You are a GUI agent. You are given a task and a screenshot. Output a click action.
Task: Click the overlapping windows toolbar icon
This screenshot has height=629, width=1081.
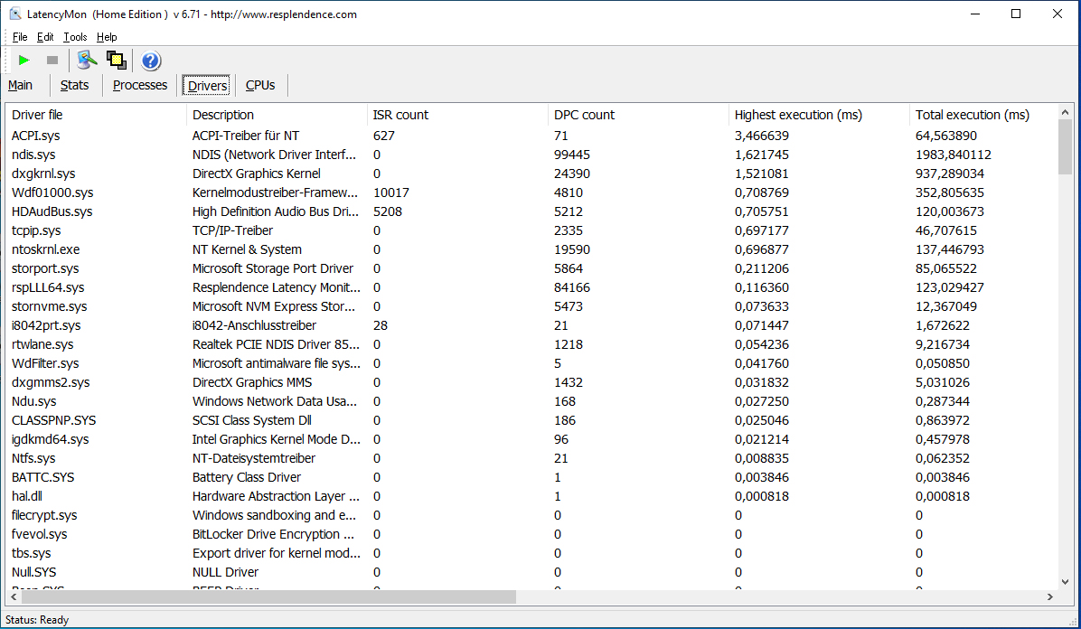116,60
